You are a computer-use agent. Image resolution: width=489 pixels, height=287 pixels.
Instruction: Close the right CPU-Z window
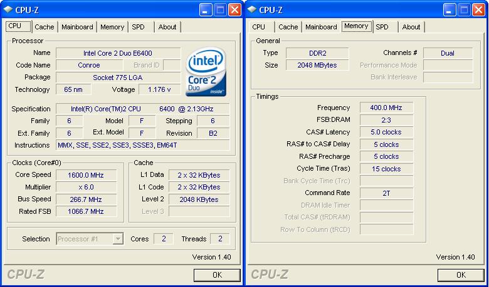click(x=478, y=10)
